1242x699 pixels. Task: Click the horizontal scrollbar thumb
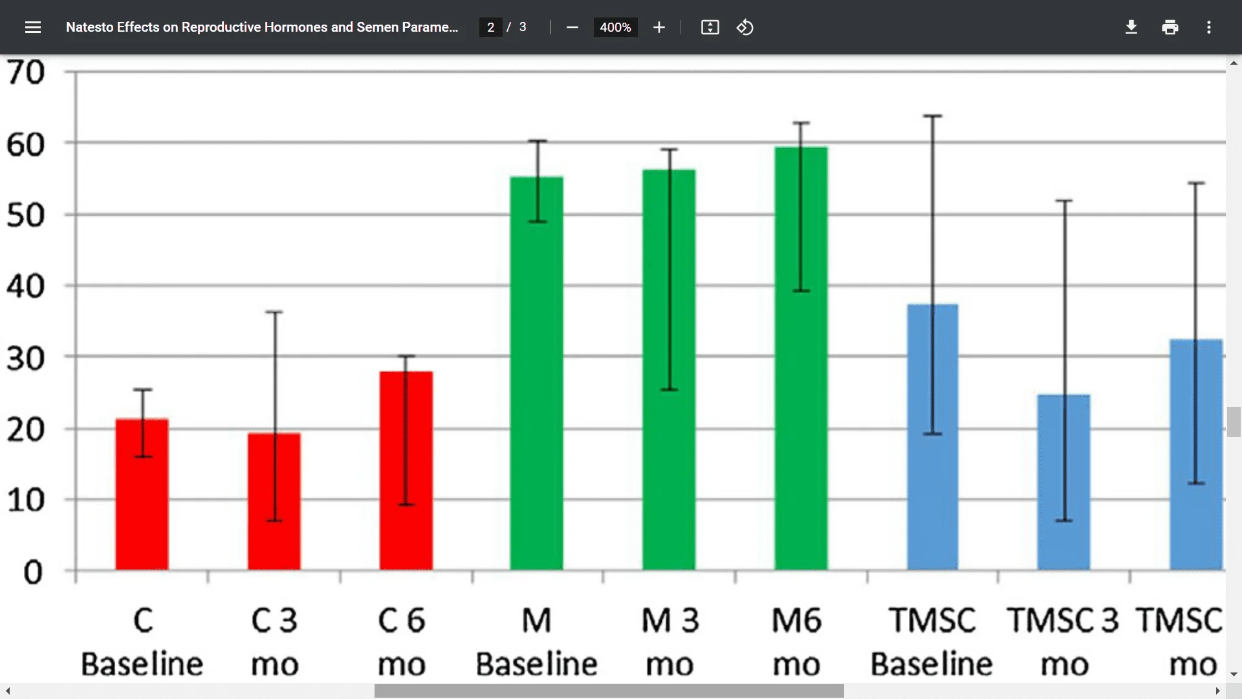tap(609, 691)
